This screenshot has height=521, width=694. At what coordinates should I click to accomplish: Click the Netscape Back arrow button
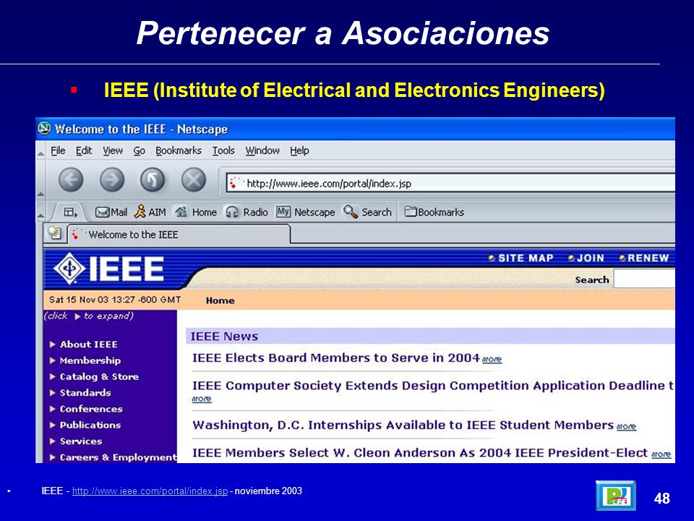pos(71,180)
